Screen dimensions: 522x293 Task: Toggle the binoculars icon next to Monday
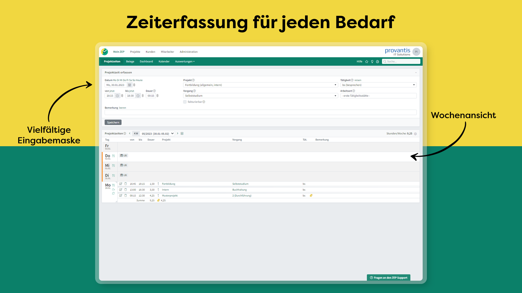click(114, 185)
